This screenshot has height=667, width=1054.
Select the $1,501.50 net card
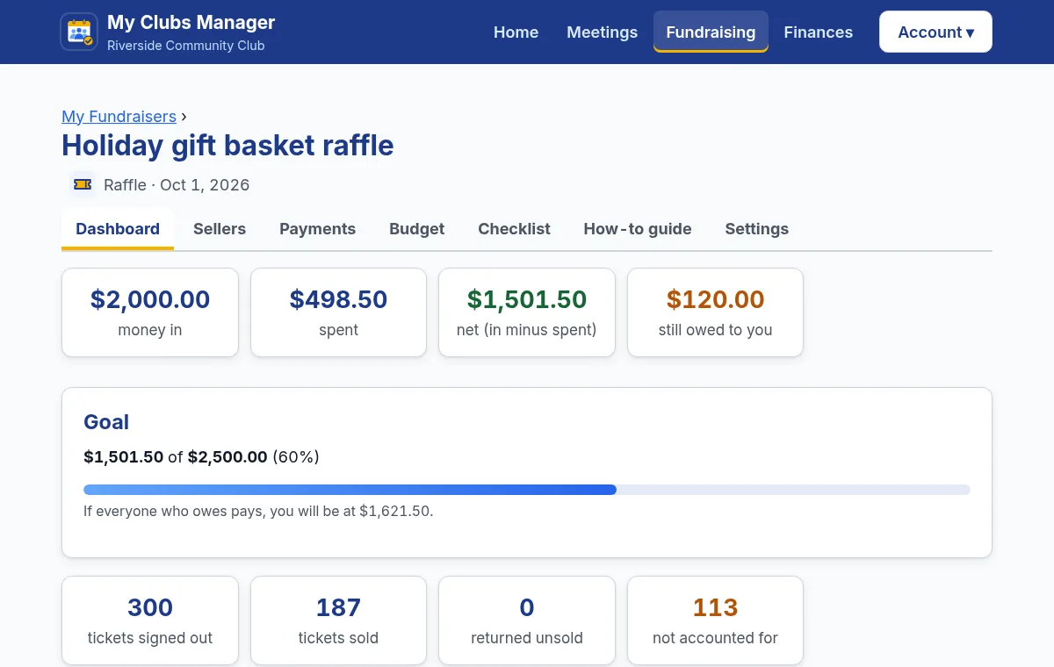(527, 312)
